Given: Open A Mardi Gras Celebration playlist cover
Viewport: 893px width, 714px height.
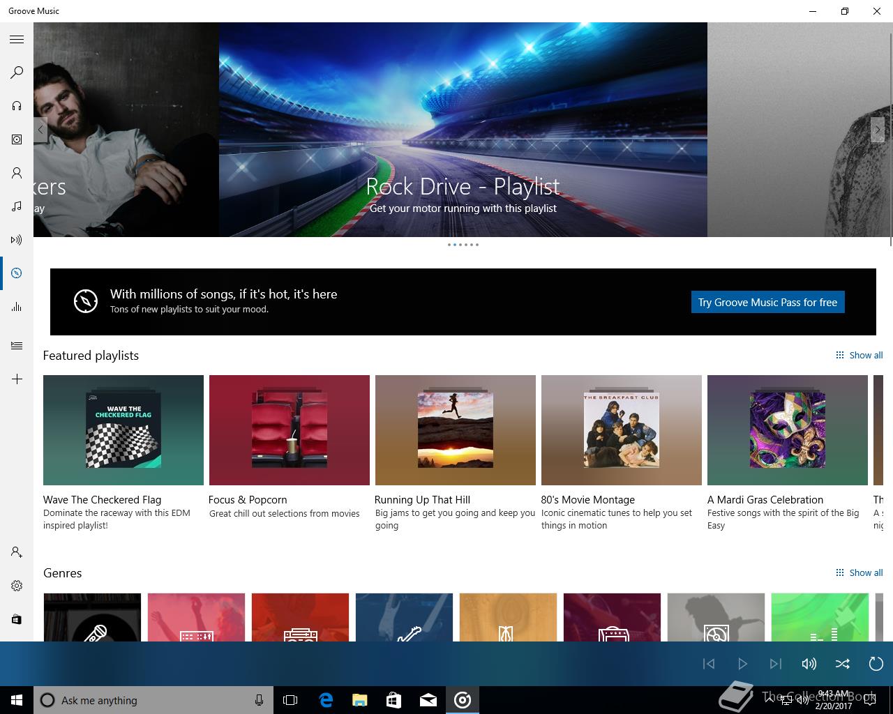Looking at the screenshot, I should (788, 430).
